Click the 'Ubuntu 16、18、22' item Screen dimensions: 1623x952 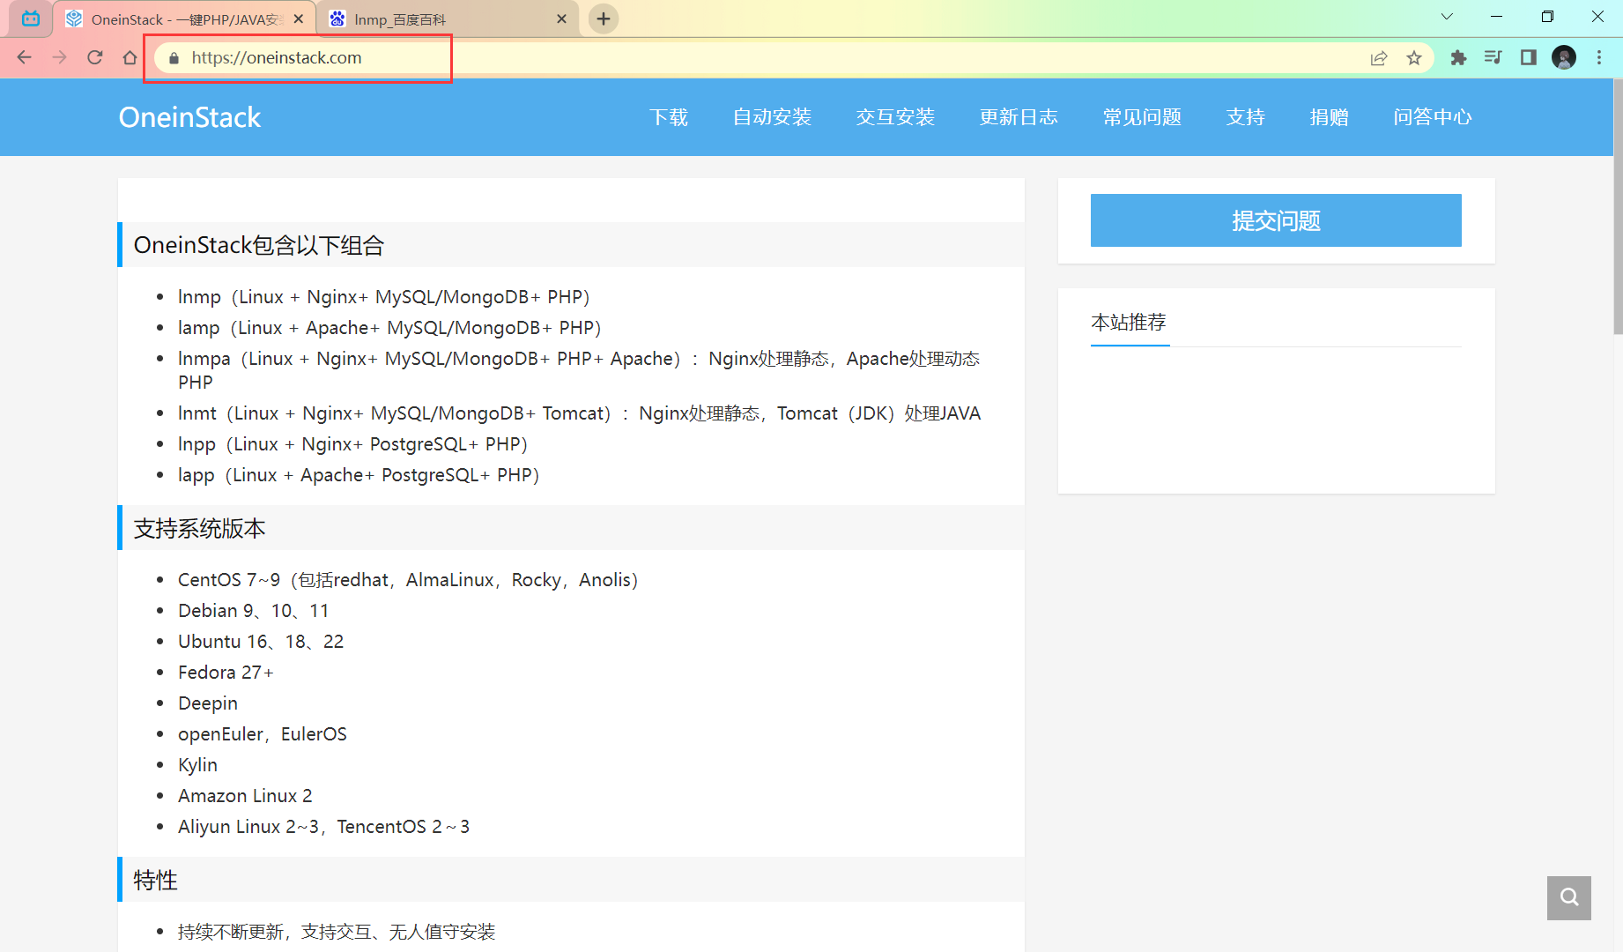tap(261, 642)
